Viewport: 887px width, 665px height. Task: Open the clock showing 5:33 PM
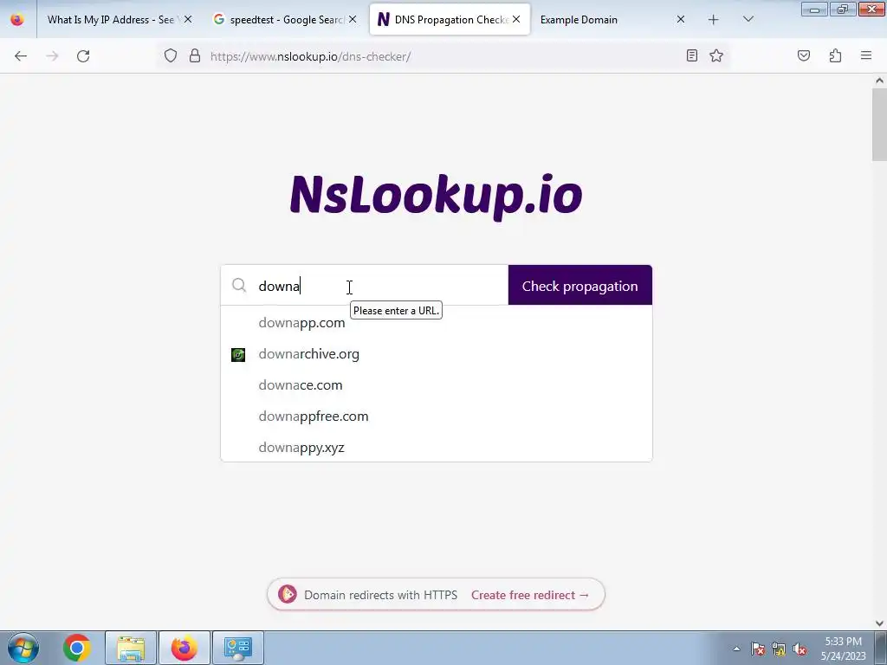(844, 649)
